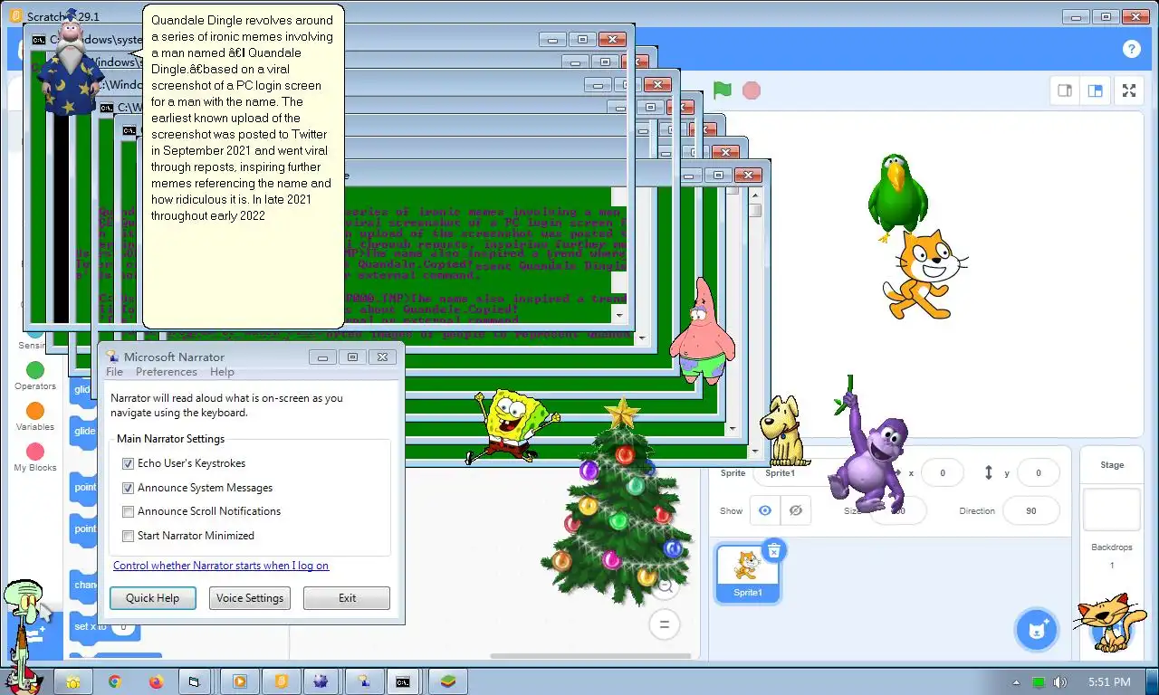Viewport: 1159px width, 695px height.
Task: Show the sprite using the eye icon
Action: tap(765, 510)
